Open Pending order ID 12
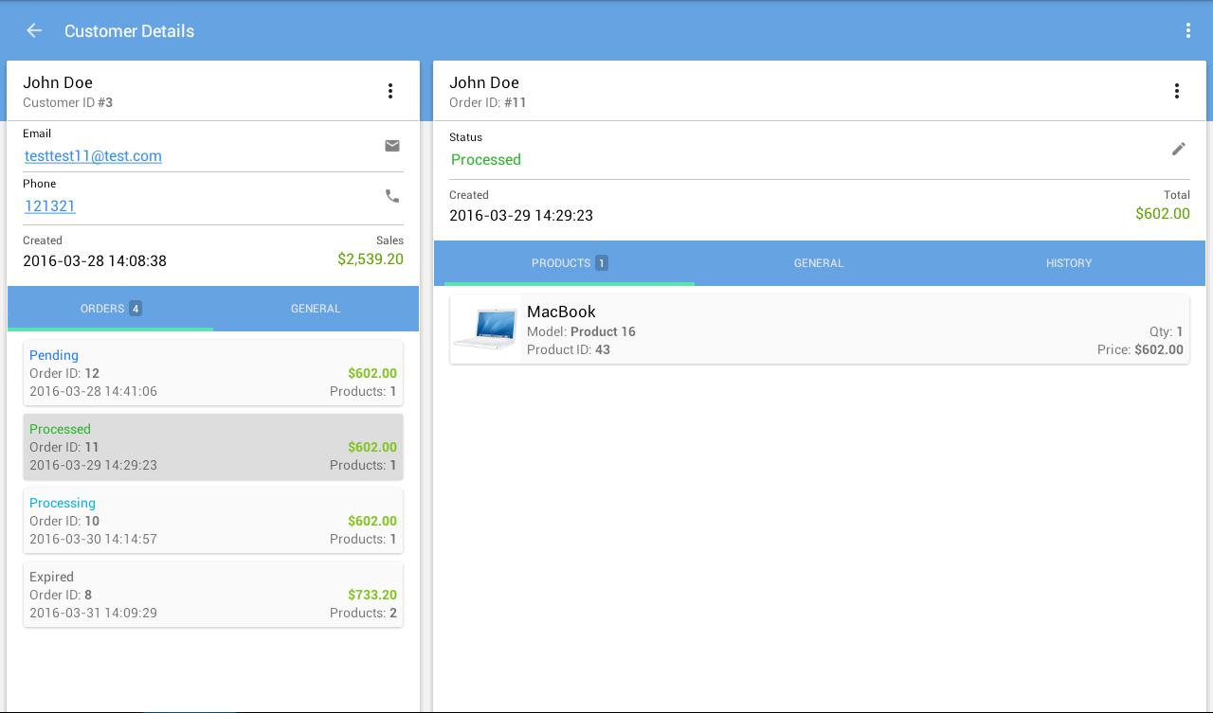Viewport: 1213px width, 713px height. tap(213, 373)
